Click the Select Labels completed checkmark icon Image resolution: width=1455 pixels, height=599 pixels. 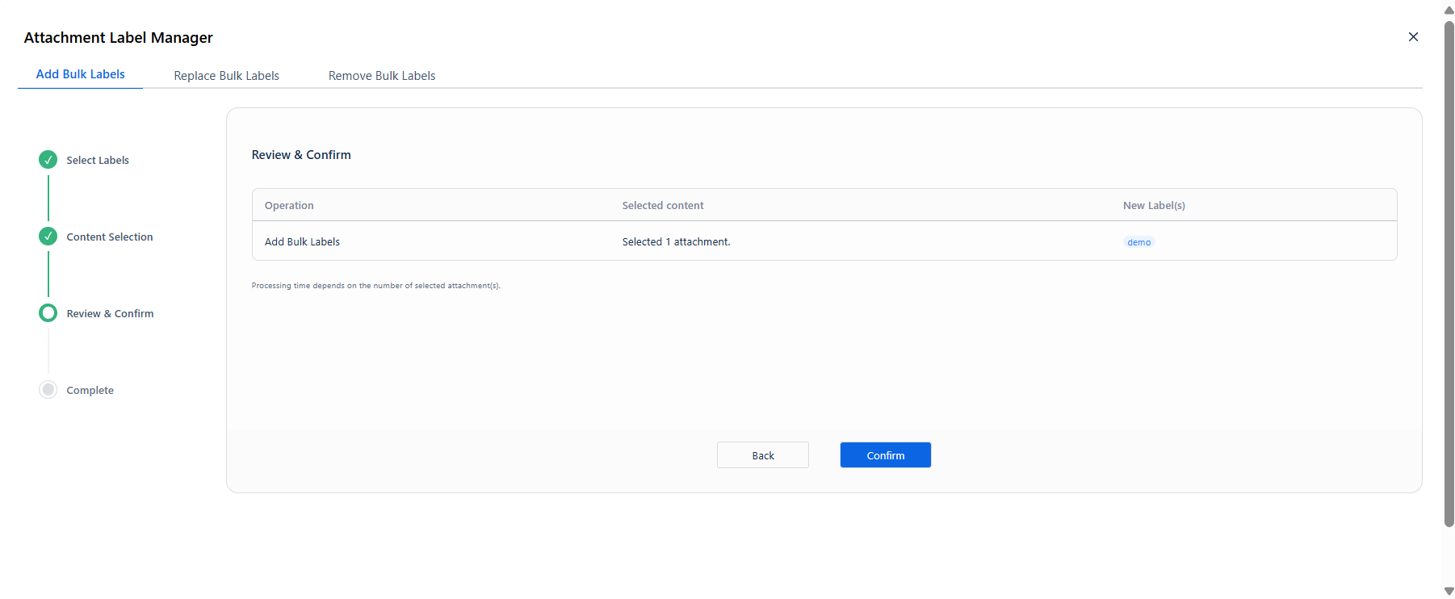point(48,160)
